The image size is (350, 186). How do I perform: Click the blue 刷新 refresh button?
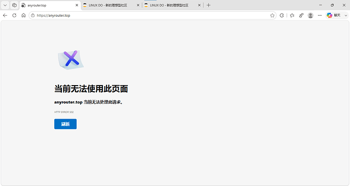pos(65,124)
